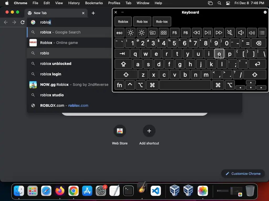Toggle the left command key

point(152,85)
